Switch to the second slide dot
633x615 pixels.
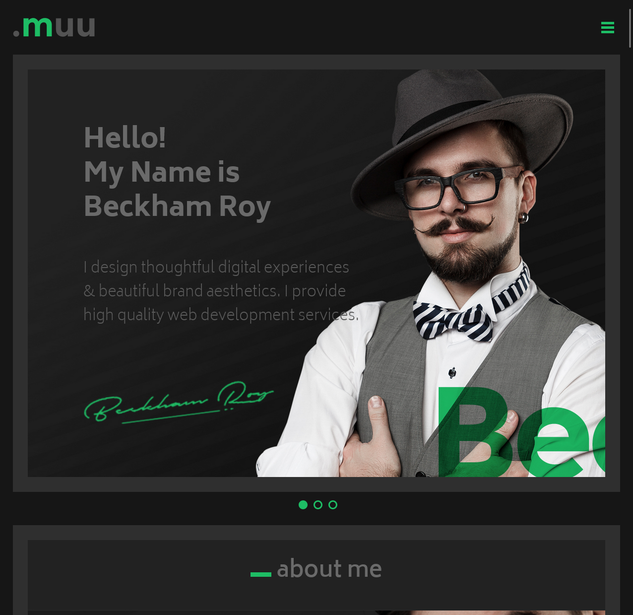[x=318, y=505]
